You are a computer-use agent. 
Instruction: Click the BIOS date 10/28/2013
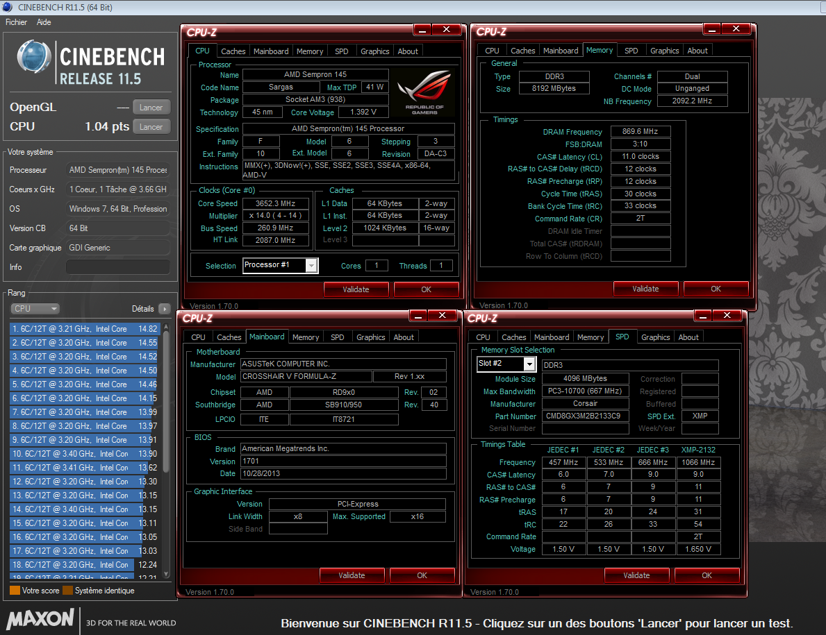tap(343, 473)
